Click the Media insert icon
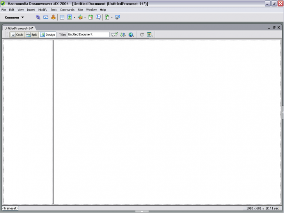The height and width of the screenshot is (213, 284). pos(80,17)
